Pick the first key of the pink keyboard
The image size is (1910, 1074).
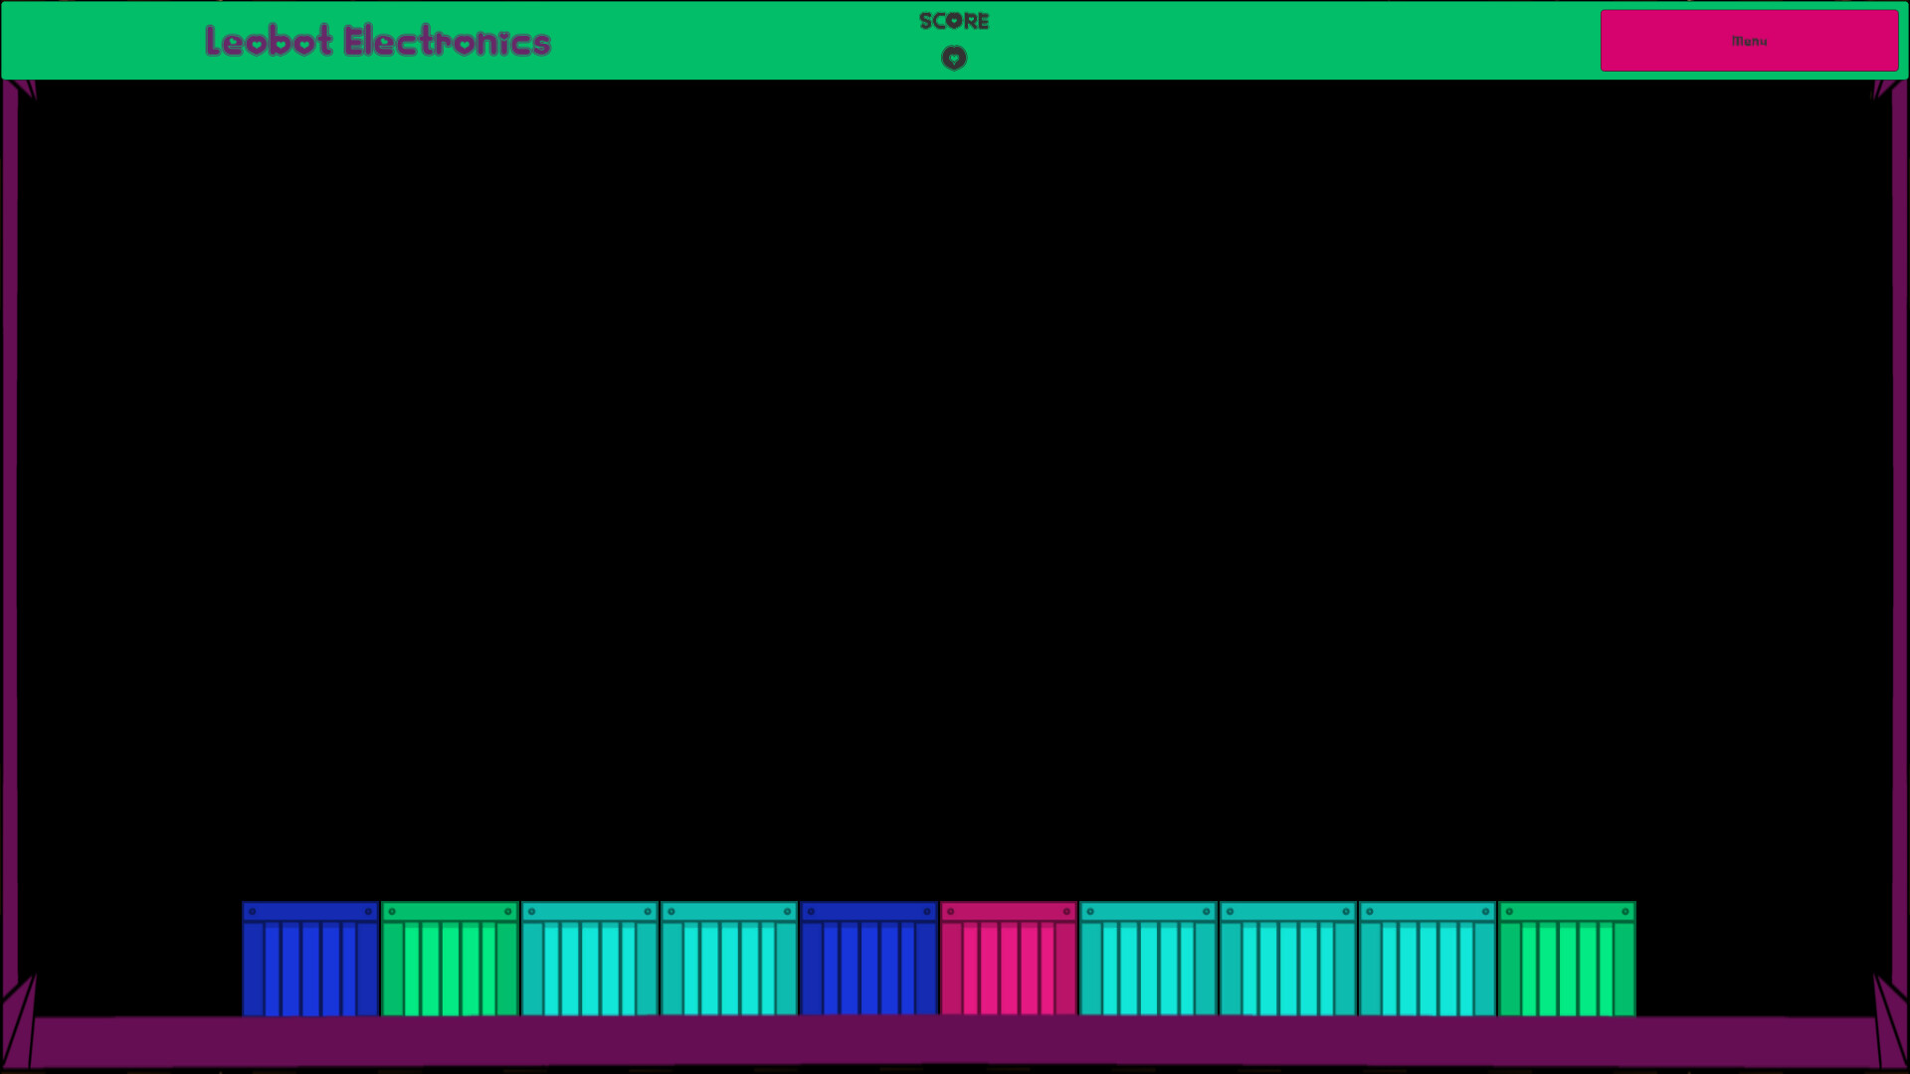point(952,970)
